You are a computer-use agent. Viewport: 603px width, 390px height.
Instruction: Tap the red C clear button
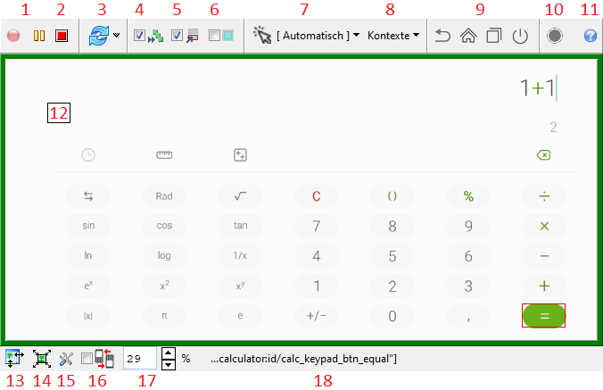pos(316,195)
